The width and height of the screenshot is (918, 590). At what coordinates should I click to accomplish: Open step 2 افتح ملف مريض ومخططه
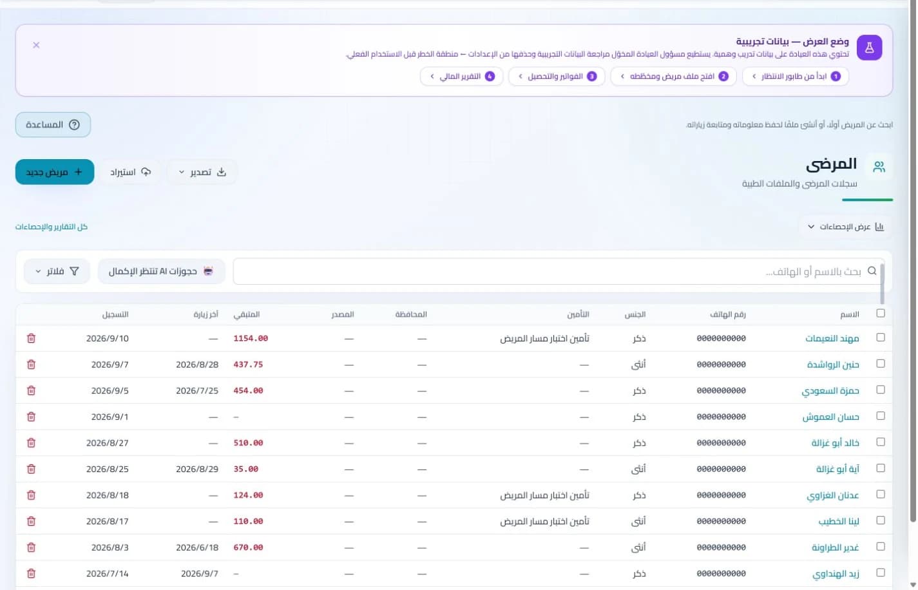(673, 76)
